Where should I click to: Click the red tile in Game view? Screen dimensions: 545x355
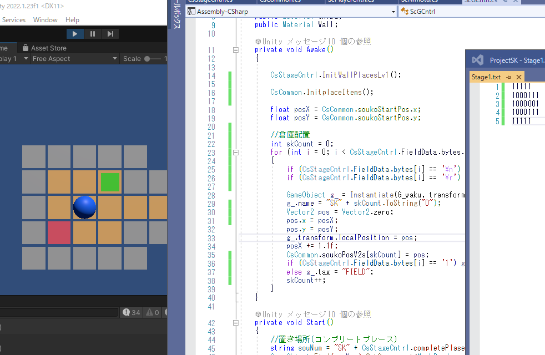coord(59,233)
